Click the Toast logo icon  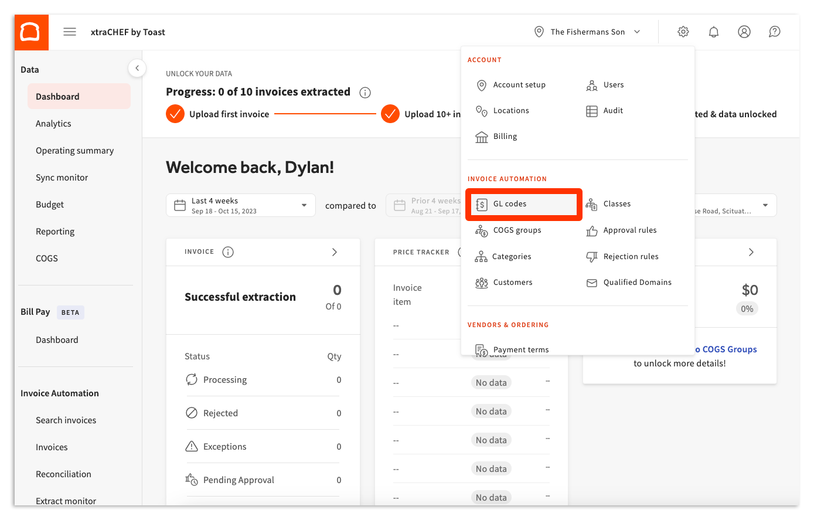point(31,32)
